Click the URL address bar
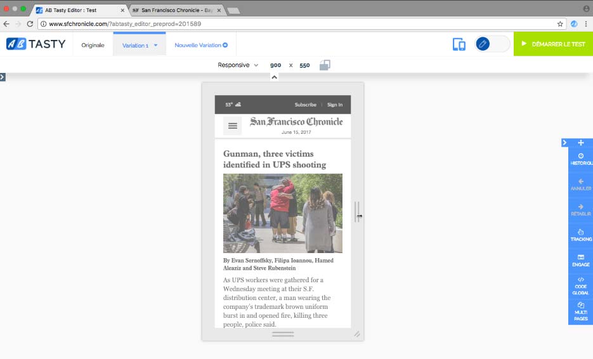 pyautogui.click(x=302, y=24)
